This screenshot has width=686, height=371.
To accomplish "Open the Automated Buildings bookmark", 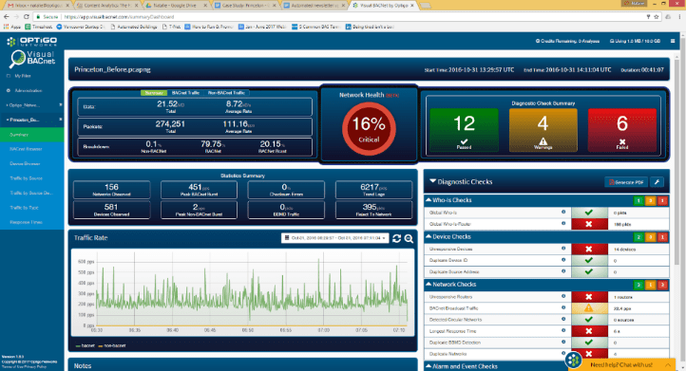I will point(134,27).
